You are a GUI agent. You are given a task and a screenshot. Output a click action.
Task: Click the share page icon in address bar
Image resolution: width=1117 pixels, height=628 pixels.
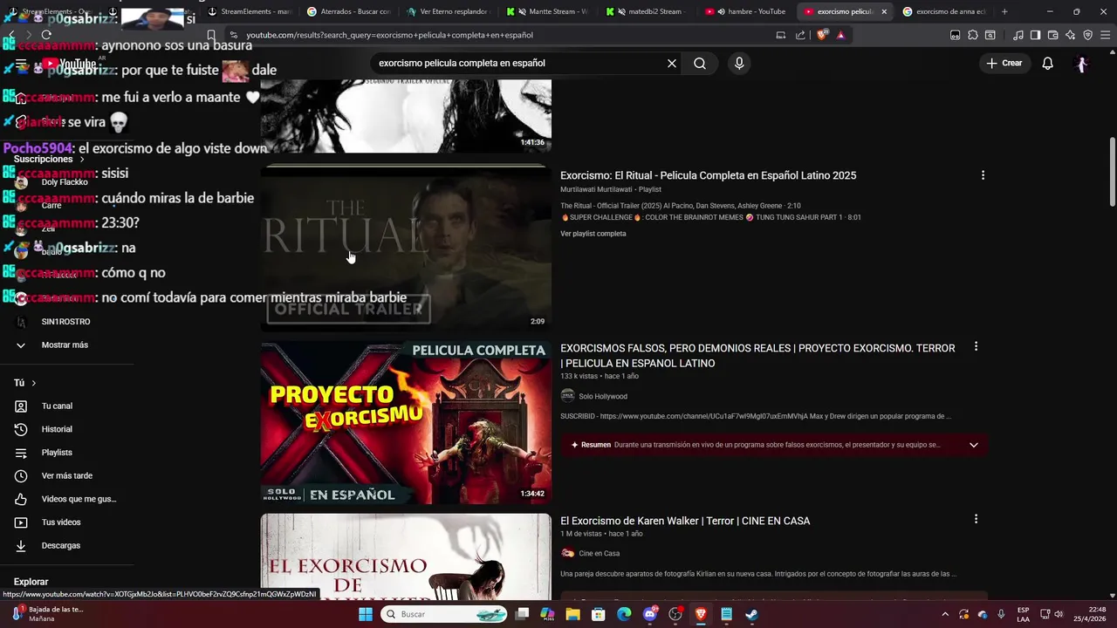pos(800,35)
